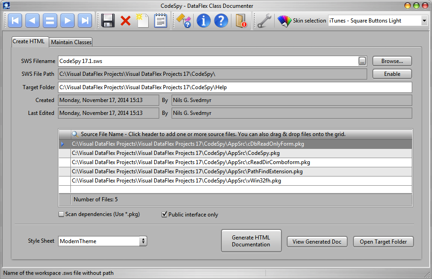
Task: Click the Browse... button
Action: coord(392,61)
